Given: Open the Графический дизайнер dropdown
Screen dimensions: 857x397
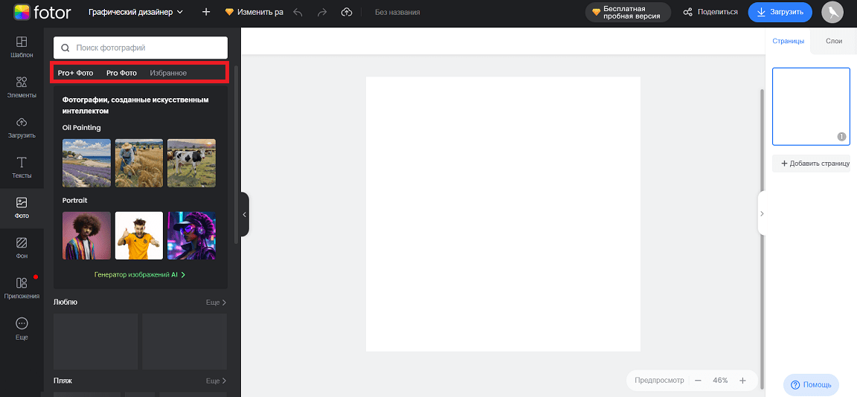Looking at the screenshot, I should point(135,12).
